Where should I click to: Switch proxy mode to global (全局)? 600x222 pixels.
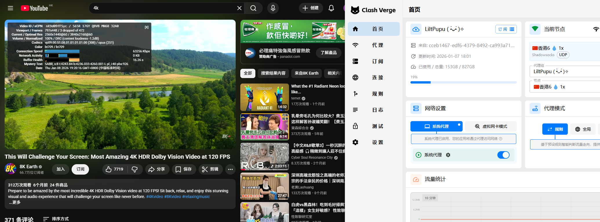tap(583, 129)
